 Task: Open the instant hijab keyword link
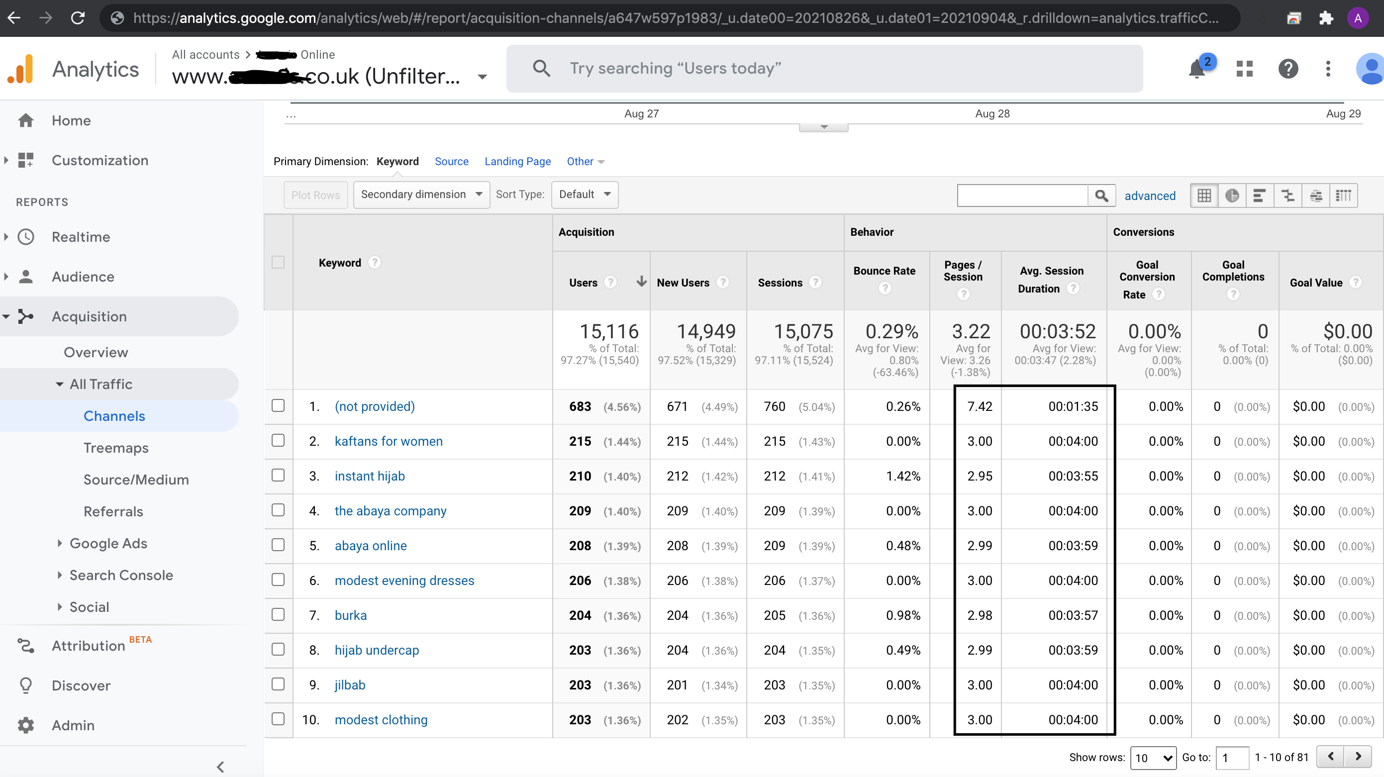coord(370,476)
